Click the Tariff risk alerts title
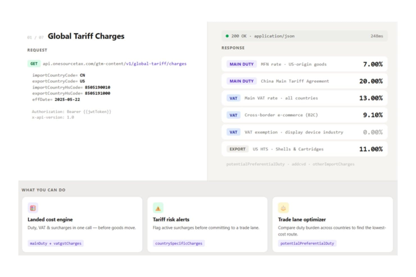 171,219
